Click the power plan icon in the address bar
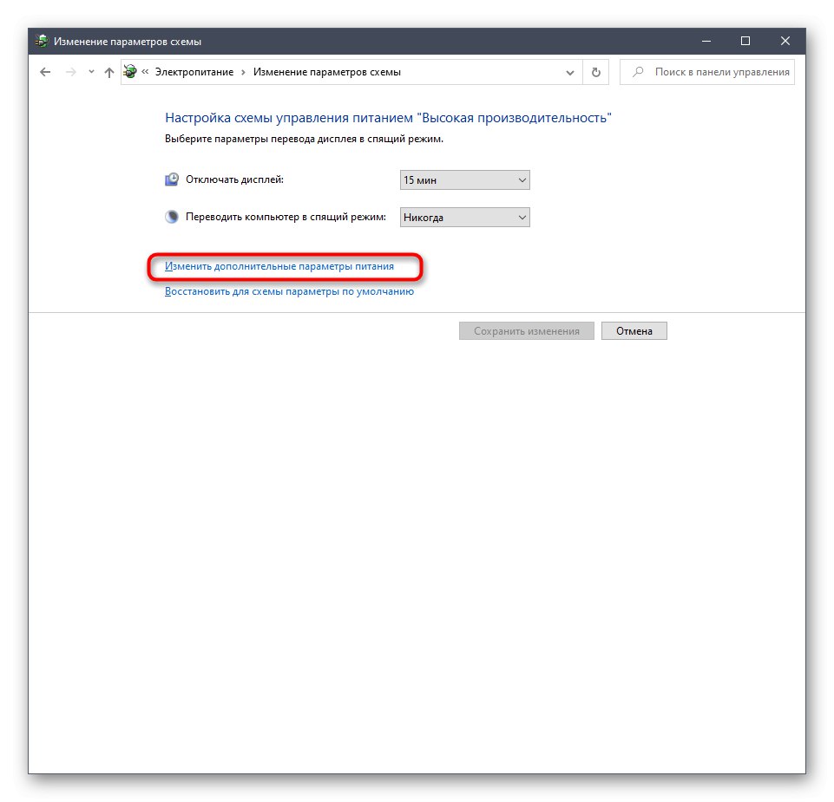Viewport: 834px width, 802px height. tap(128, 72)
